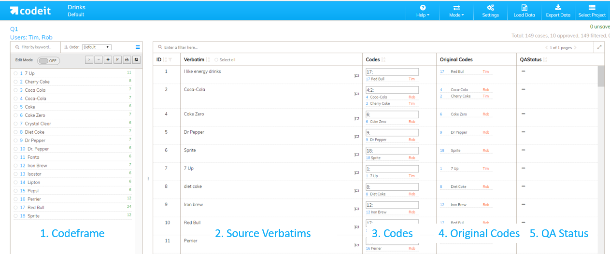
Task: Click QA status dash for row 1
Action: click(523, 71)
